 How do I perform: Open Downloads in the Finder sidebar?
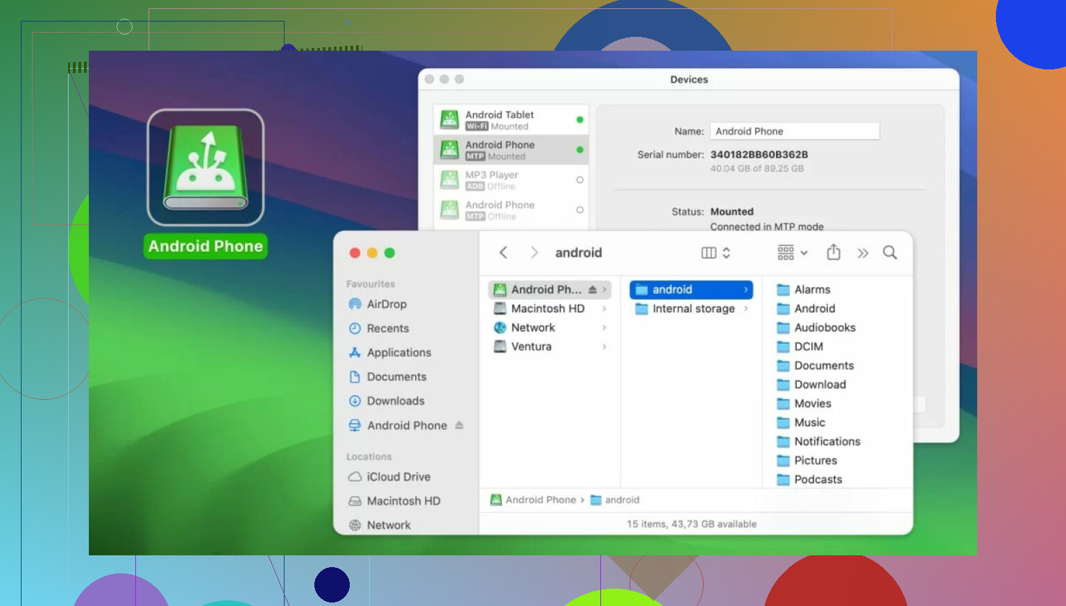pyautogui.click(x=387, y=401)
